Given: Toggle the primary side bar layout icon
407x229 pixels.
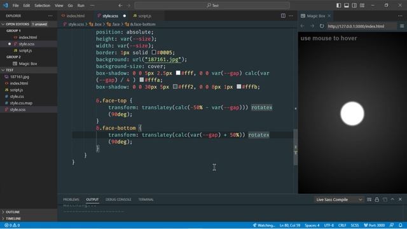Looking at the screenshot, I should pos(338,6).
